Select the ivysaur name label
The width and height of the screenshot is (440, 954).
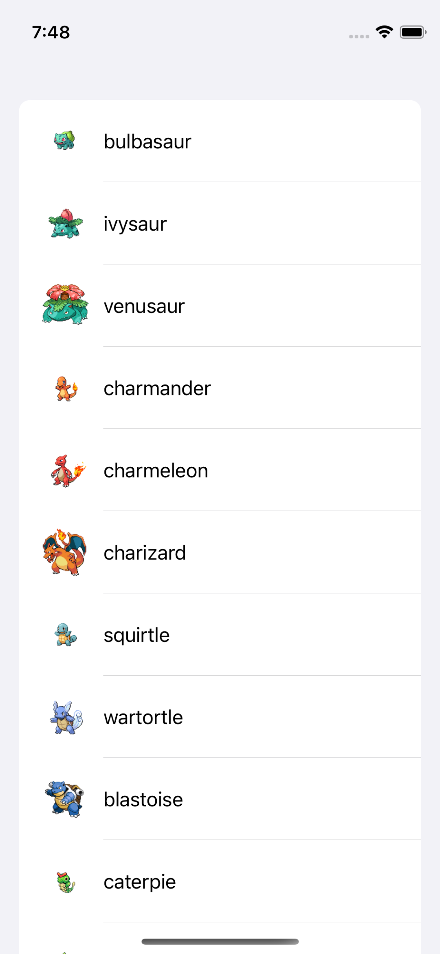135,224
